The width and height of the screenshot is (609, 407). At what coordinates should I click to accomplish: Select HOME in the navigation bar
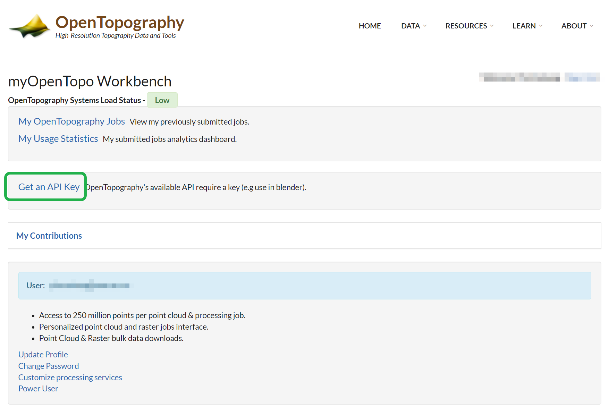tap(369, 26)
